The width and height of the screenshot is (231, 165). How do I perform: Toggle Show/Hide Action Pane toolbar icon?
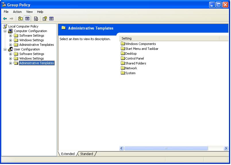51,19
